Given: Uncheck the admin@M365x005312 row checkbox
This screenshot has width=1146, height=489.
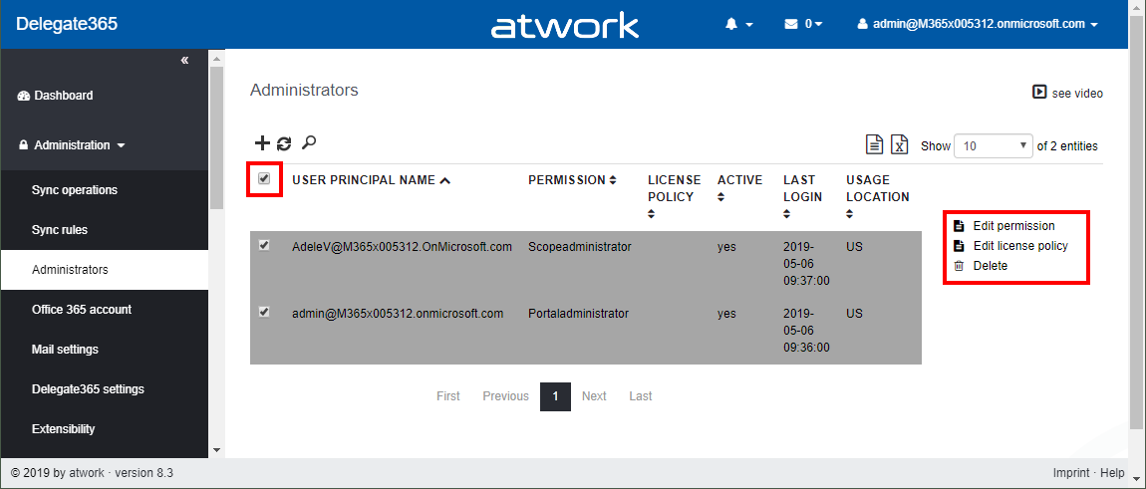Looking at the screenshot, I should tap(264, 312).
